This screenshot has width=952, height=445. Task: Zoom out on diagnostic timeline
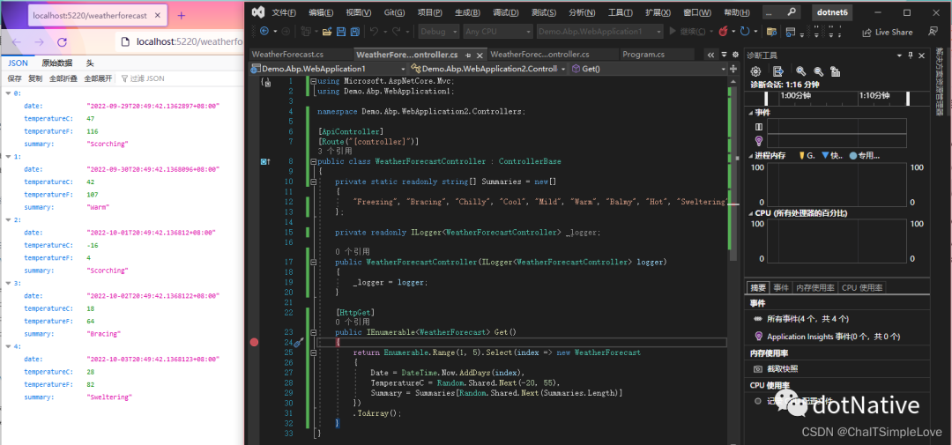point(818,71)
